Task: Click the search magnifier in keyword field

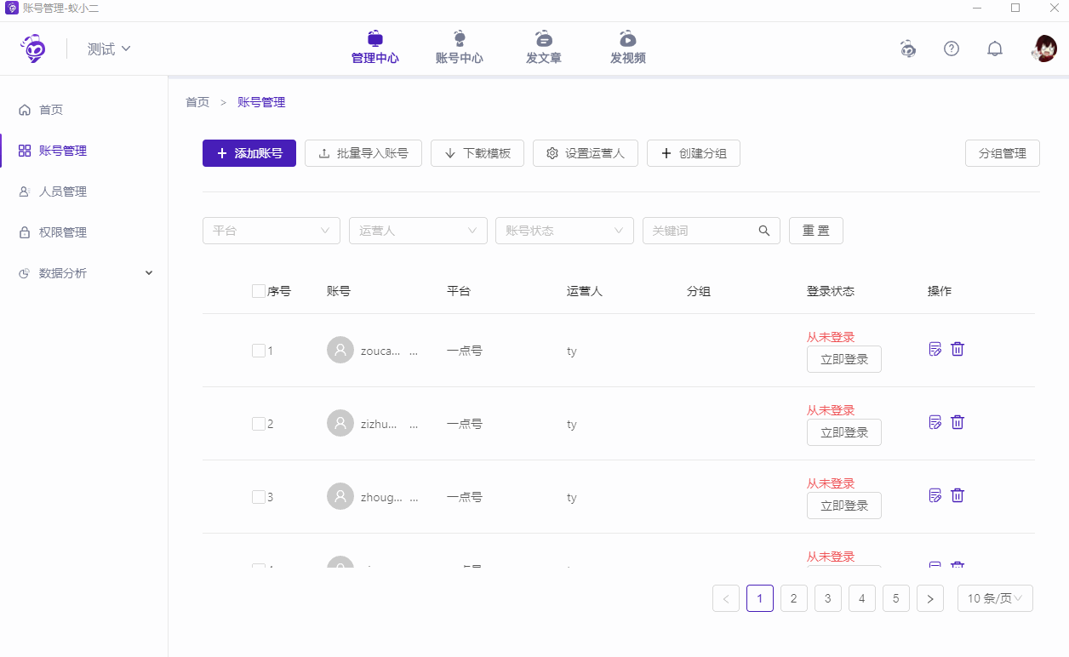Action: pos(763,231)
